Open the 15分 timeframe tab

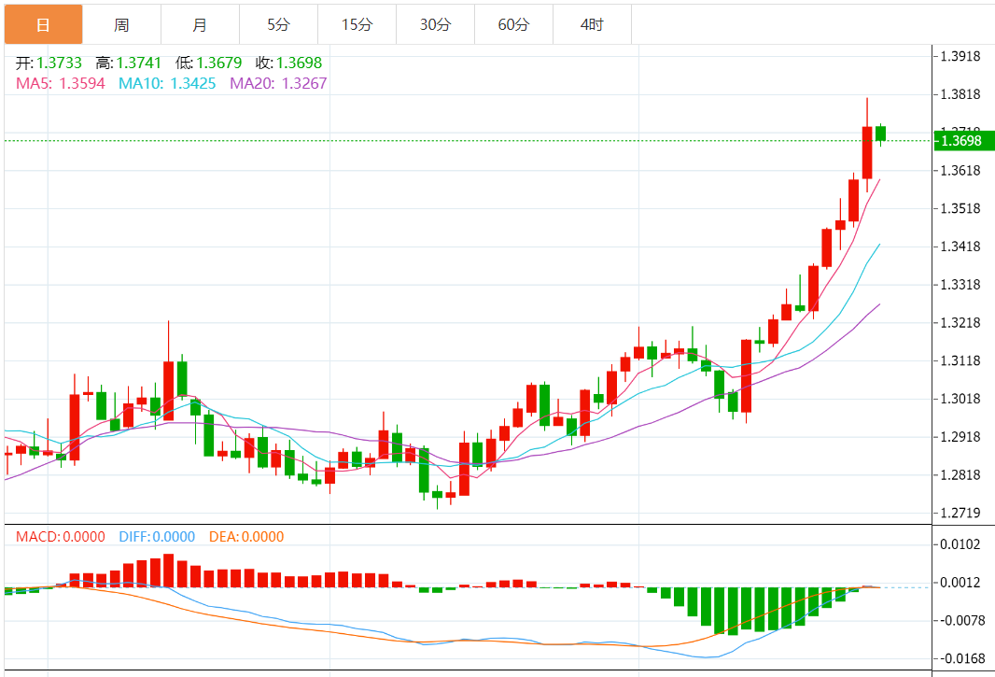point(357,25)
